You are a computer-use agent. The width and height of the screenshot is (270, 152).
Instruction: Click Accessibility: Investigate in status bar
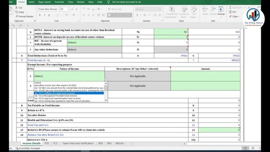coord(28,148)
